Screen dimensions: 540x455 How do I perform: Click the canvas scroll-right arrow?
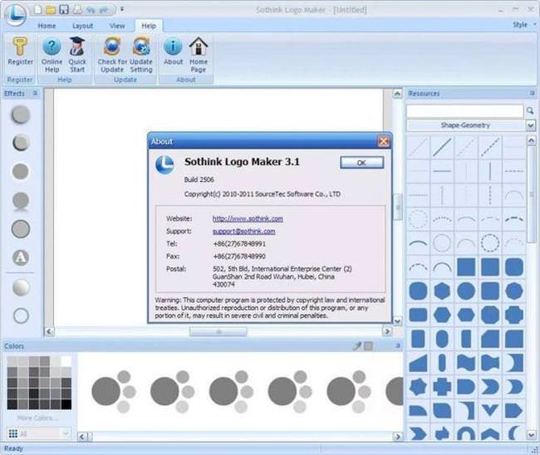coord(387,331)
